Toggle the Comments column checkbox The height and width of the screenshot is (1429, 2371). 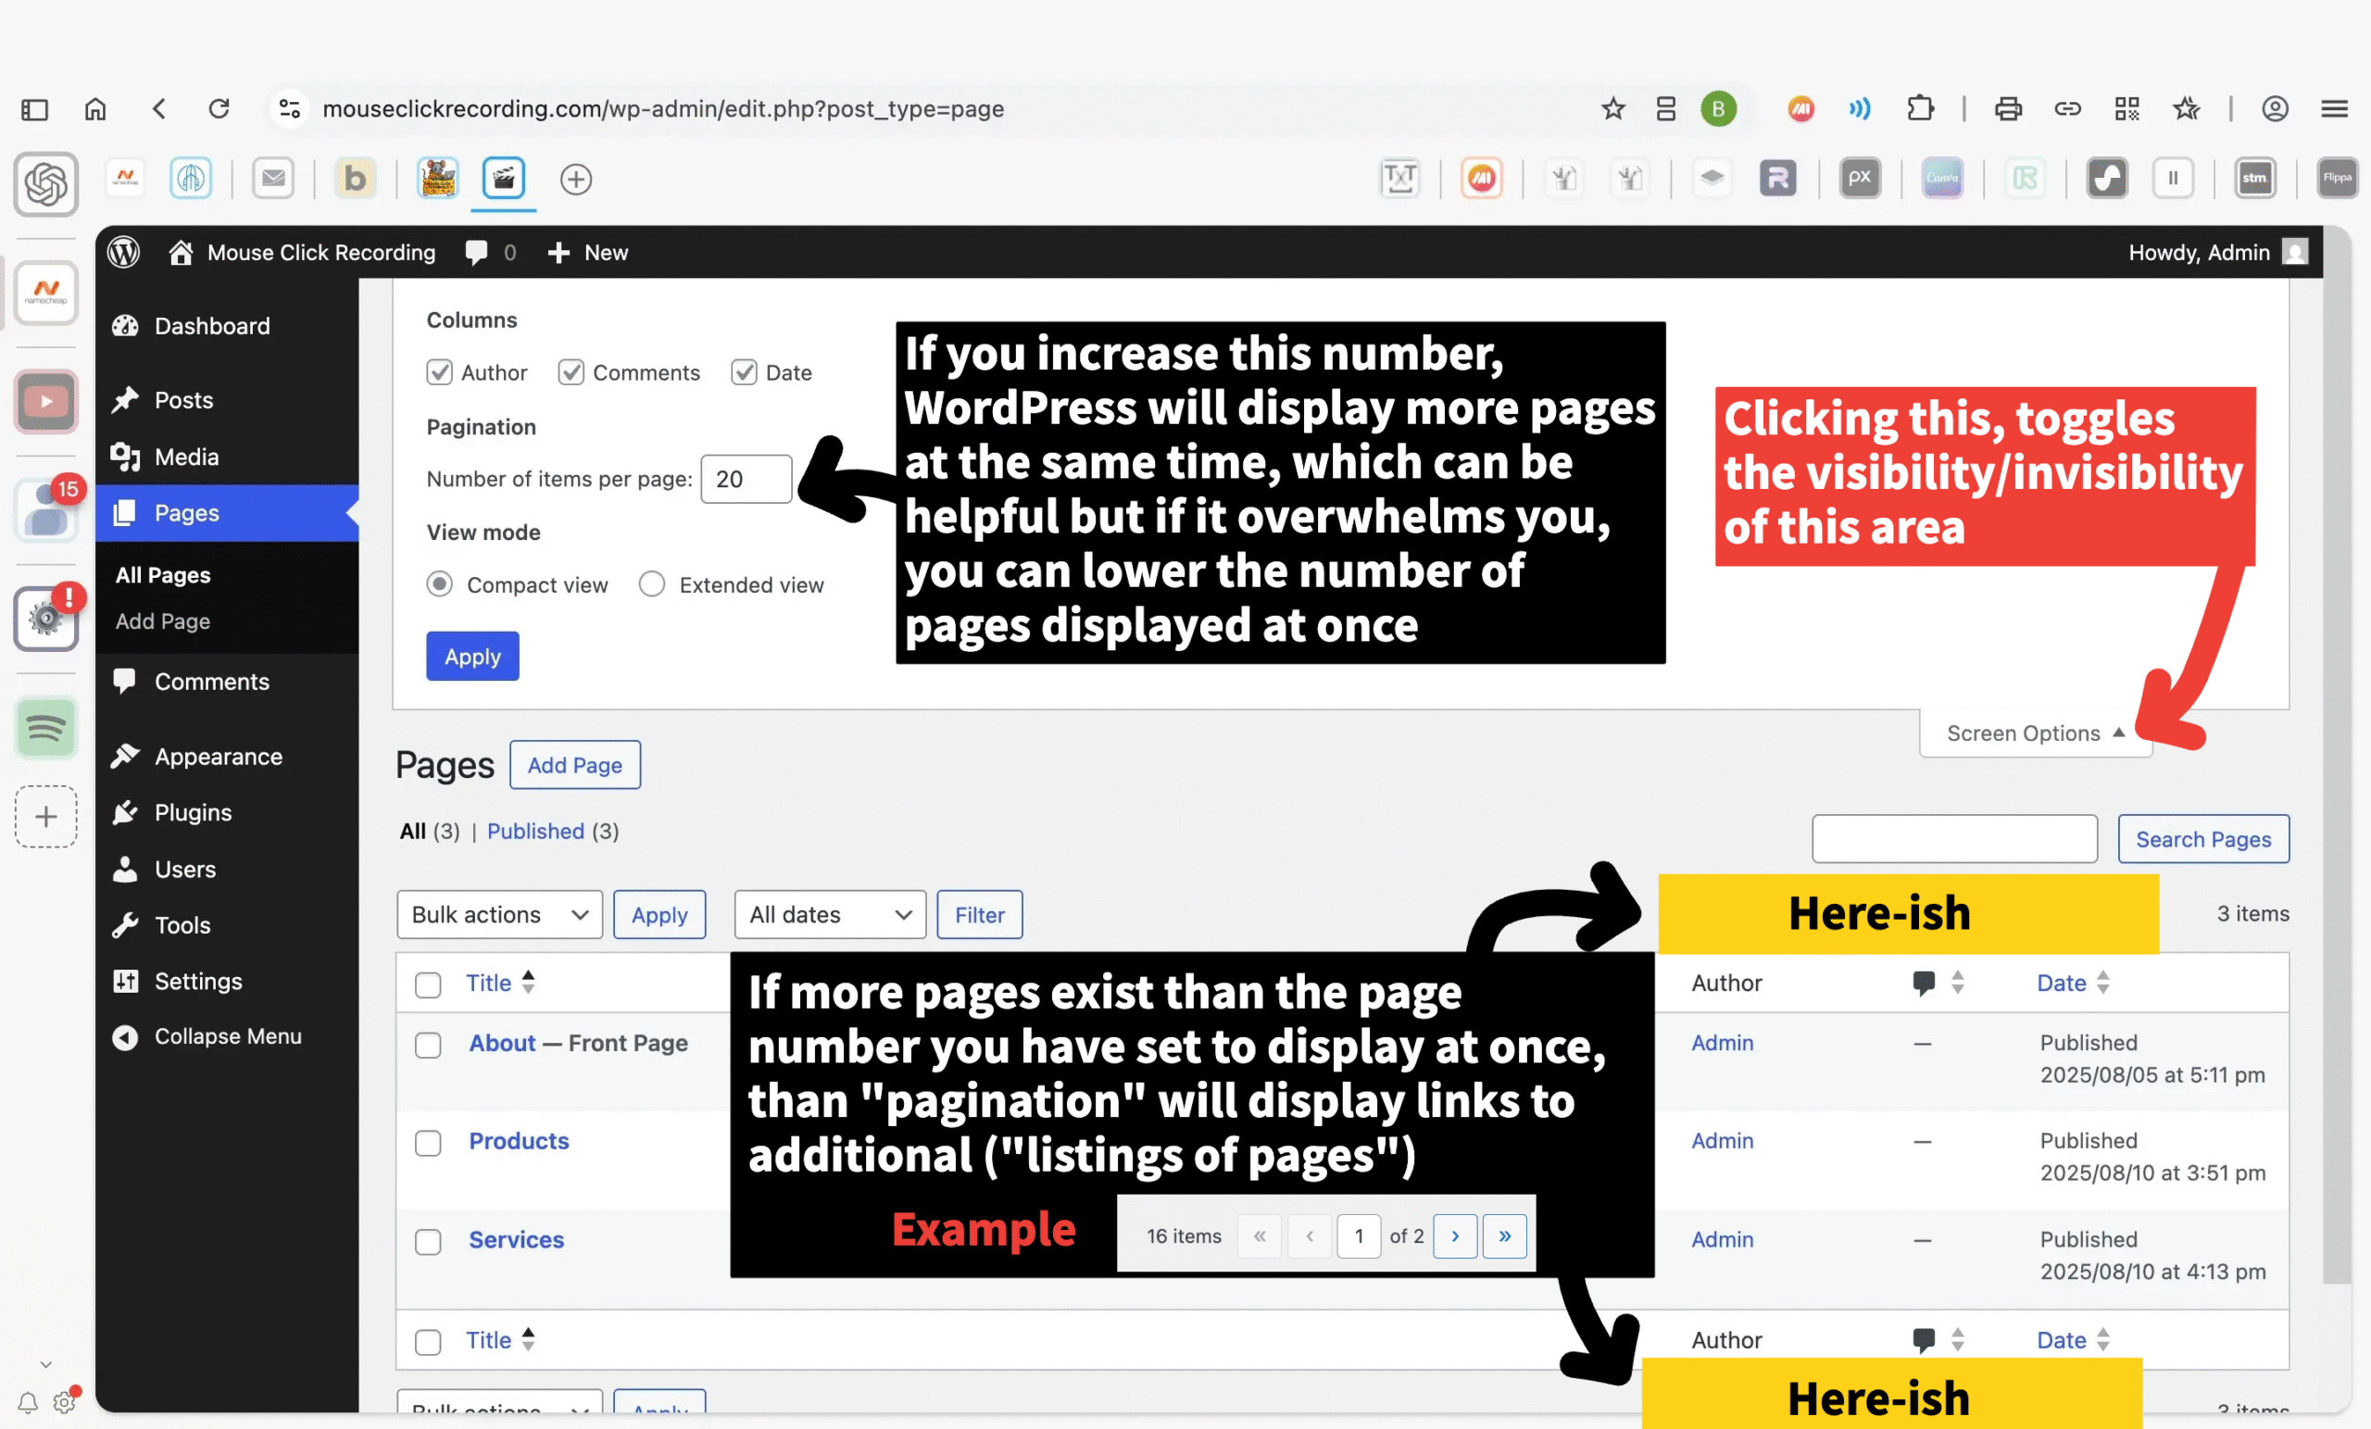pos(571,372)
